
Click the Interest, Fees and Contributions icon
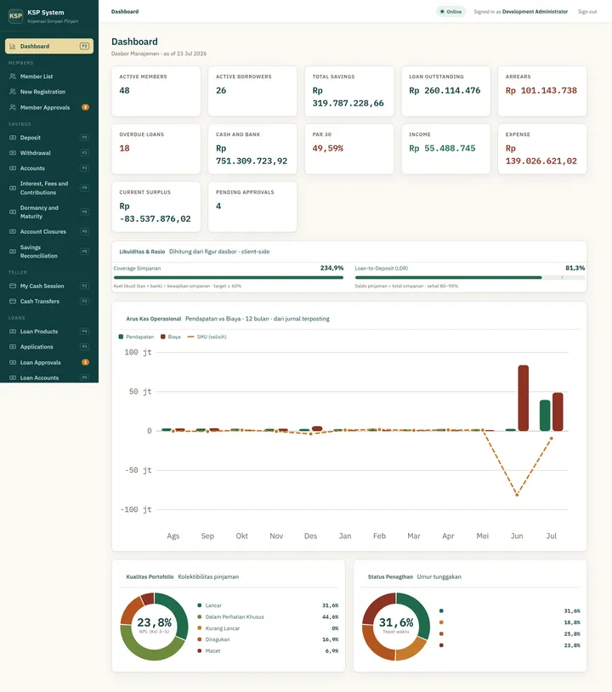[x=13, y=188]
